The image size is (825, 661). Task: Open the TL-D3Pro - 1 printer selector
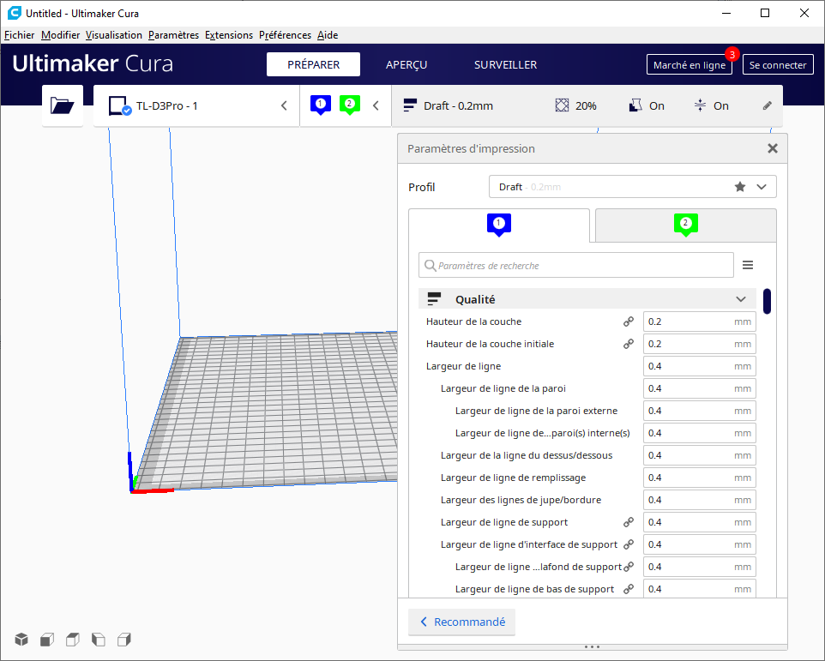click(196, 105)
